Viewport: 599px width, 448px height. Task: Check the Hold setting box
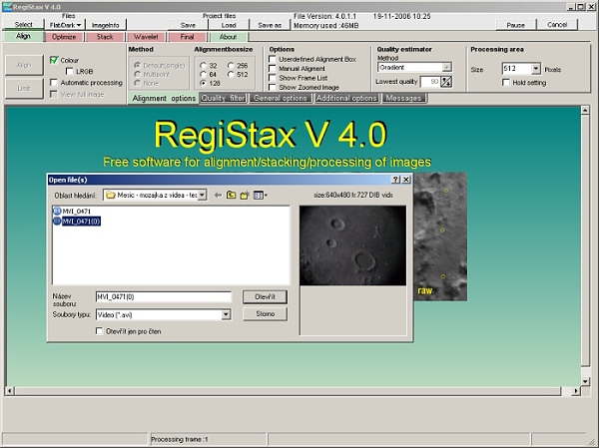point(506,83)
